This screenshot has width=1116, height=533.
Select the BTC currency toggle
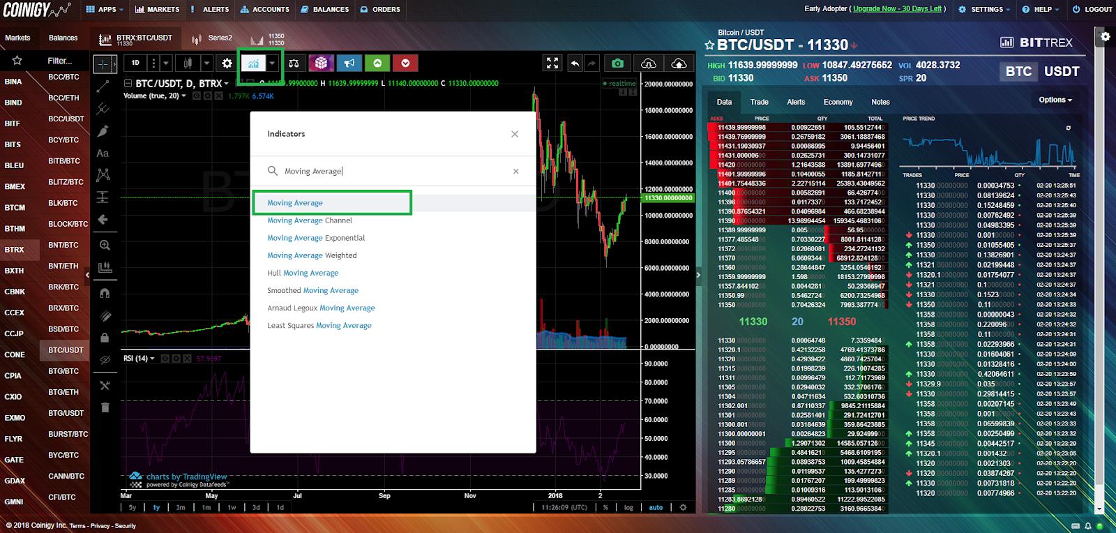click(1018, 71)
